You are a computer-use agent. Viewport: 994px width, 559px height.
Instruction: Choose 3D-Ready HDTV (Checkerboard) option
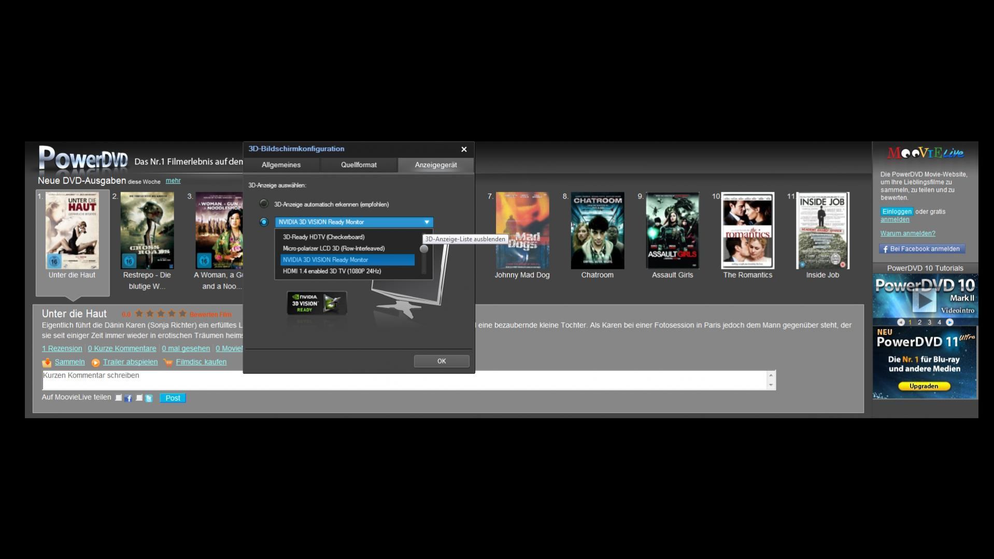tap(347, 237)
